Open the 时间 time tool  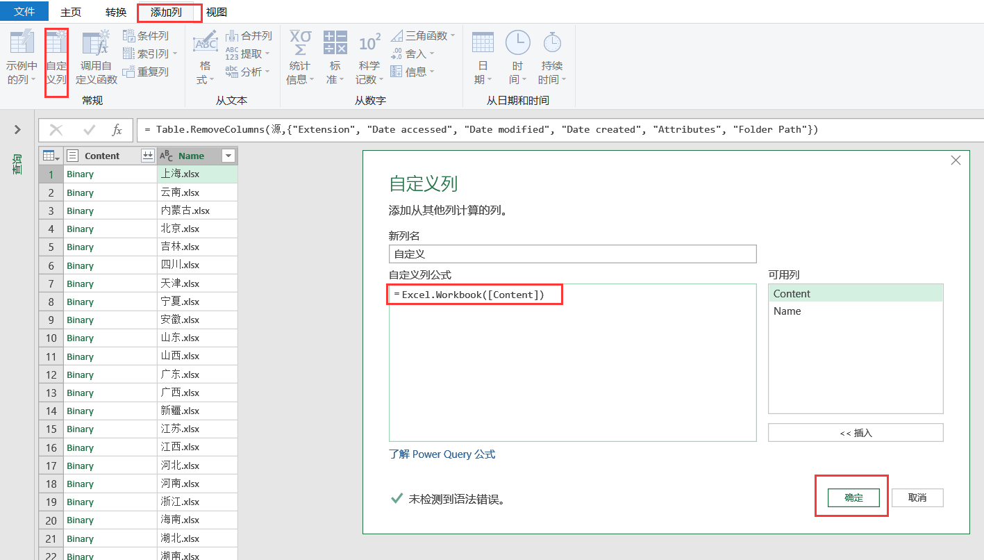[517, 58]
